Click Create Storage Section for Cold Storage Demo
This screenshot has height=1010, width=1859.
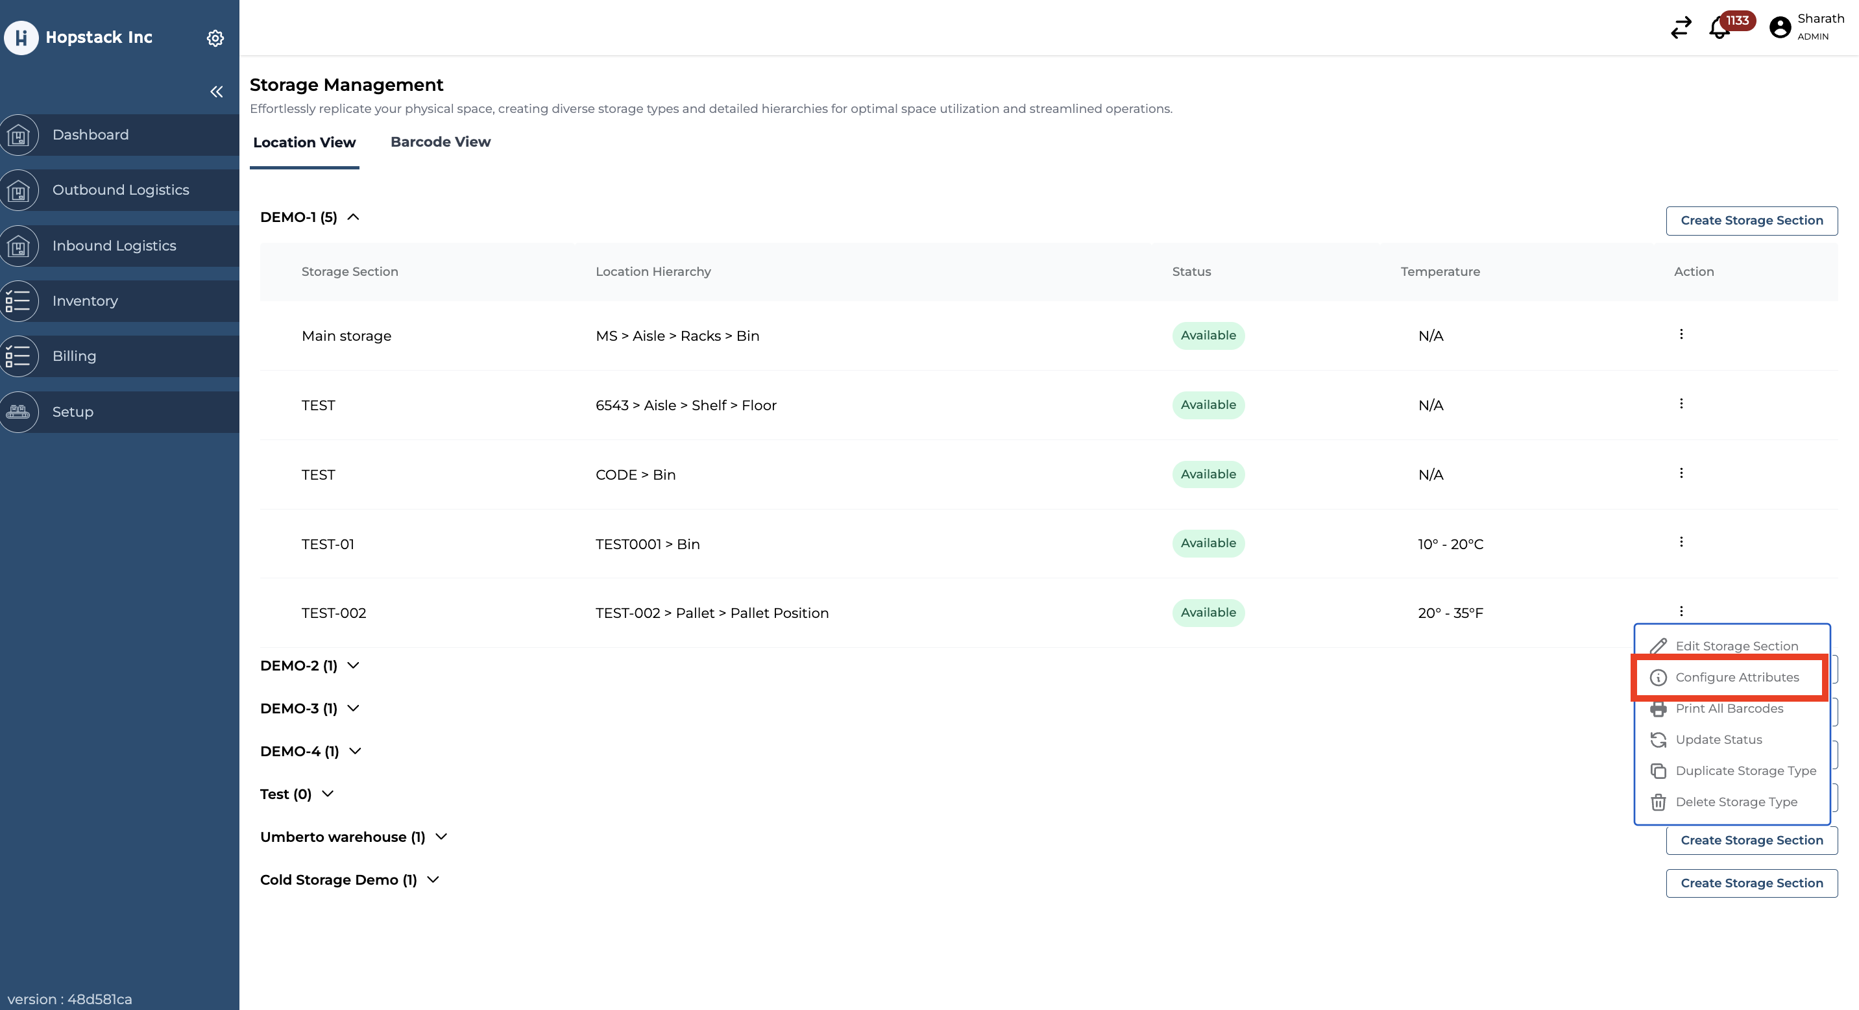1751,883
